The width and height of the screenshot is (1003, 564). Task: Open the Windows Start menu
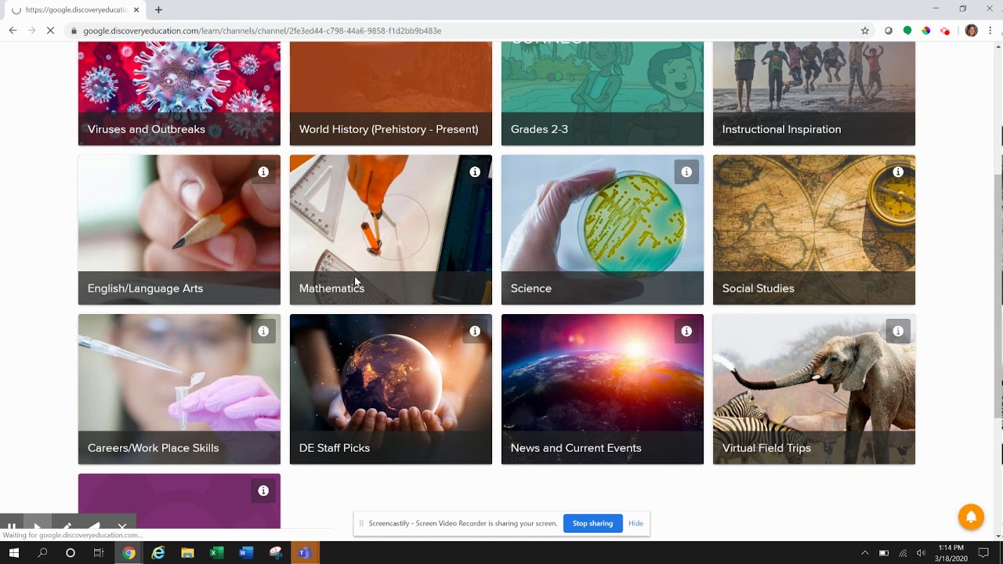click(14, 553)
